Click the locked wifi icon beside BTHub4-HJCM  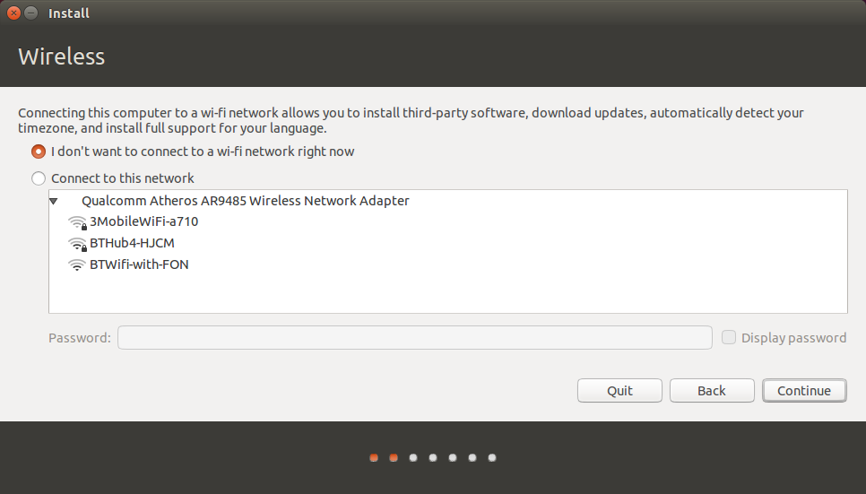(77, 244)
